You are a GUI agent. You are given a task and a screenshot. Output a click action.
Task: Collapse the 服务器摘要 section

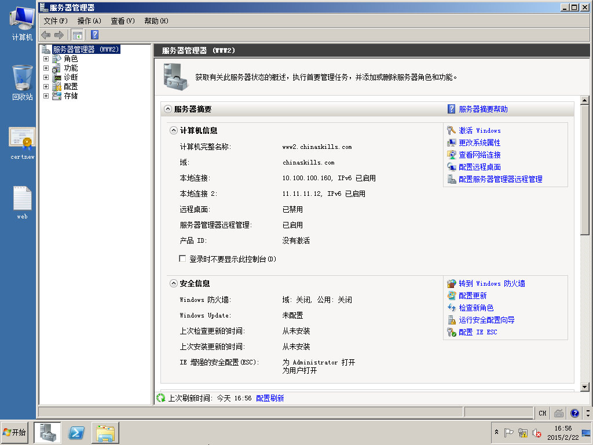pos(167,109)
